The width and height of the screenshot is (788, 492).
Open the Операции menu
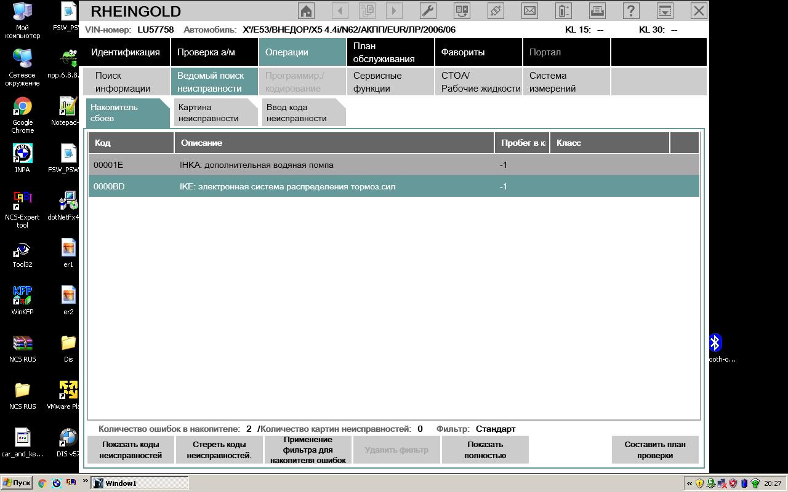(302, 52)
